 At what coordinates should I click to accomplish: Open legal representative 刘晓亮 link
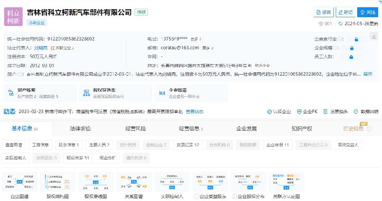pyautogui.click(x=40, y=48)
